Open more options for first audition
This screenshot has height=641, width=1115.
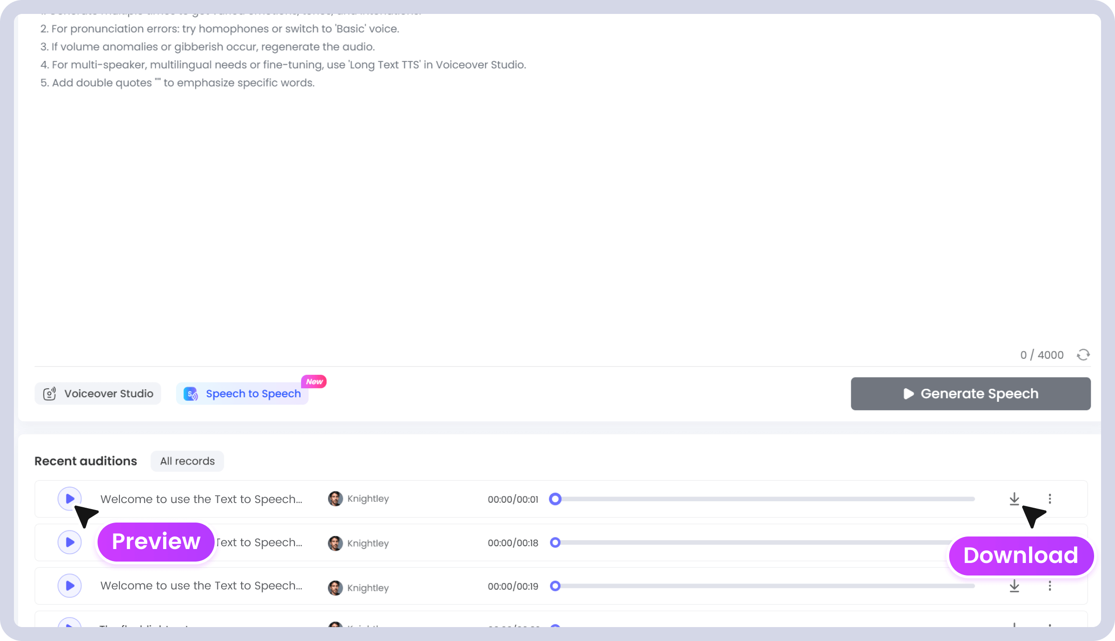point(1050,499)
